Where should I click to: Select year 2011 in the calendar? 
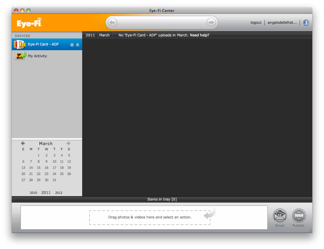pyautogui.click(x=46, y=193)
